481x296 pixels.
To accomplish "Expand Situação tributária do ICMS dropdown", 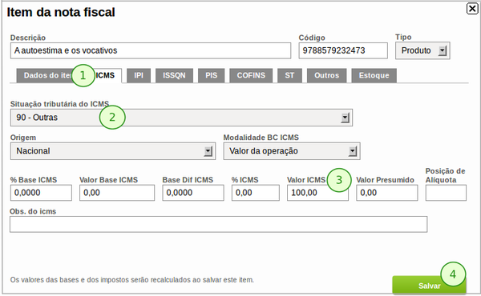I will tap(181, 118).
